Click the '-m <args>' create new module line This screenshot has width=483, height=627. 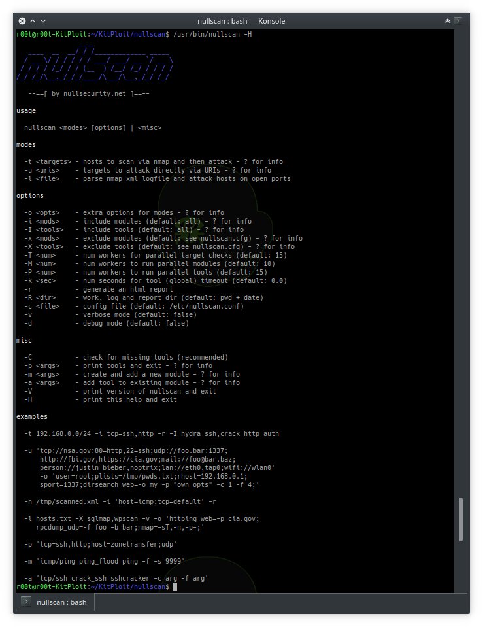(x=132, y=374)
